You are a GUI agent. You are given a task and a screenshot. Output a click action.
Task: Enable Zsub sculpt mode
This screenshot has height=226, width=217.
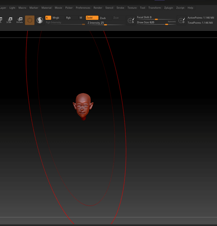click(x=105, y=18)
